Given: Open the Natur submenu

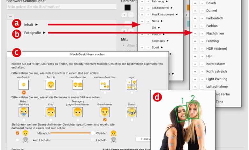Looking at the screenshot, I should [157, 21].
